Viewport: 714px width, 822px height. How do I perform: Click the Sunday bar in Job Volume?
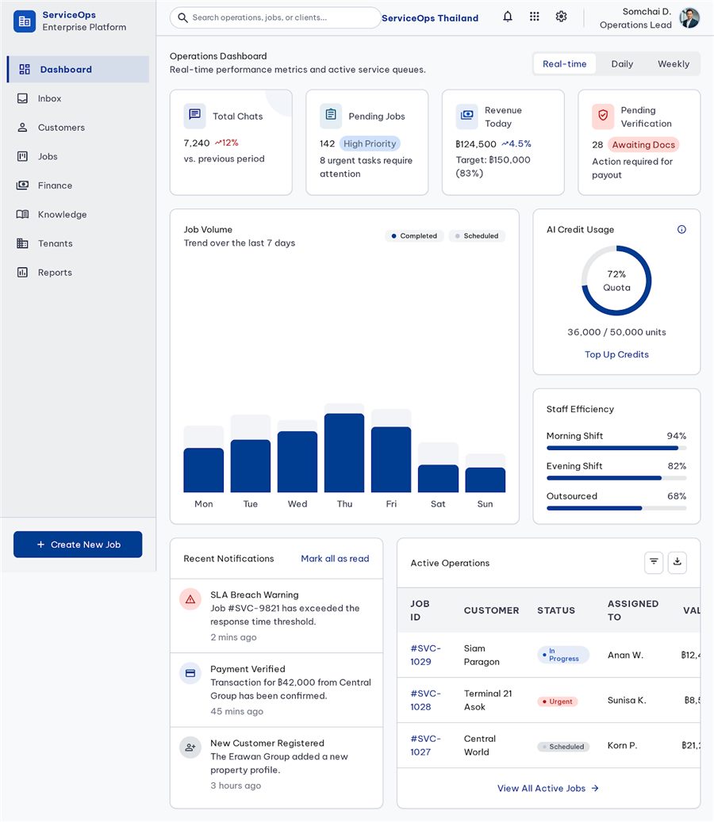click(486, 480)
